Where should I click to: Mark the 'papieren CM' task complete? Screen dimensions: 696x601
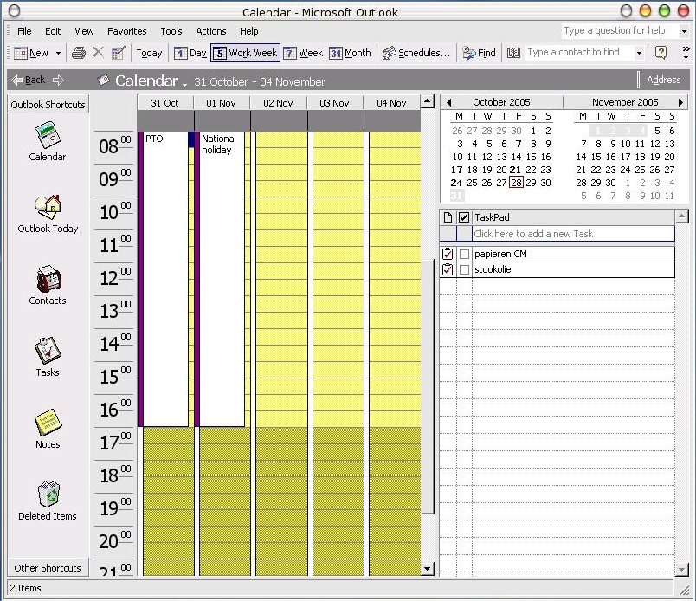click(463, 253)
